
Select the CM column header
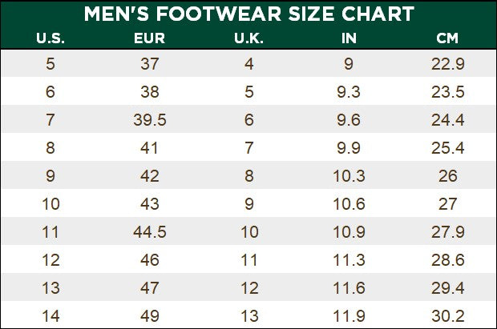click(447, 38)
